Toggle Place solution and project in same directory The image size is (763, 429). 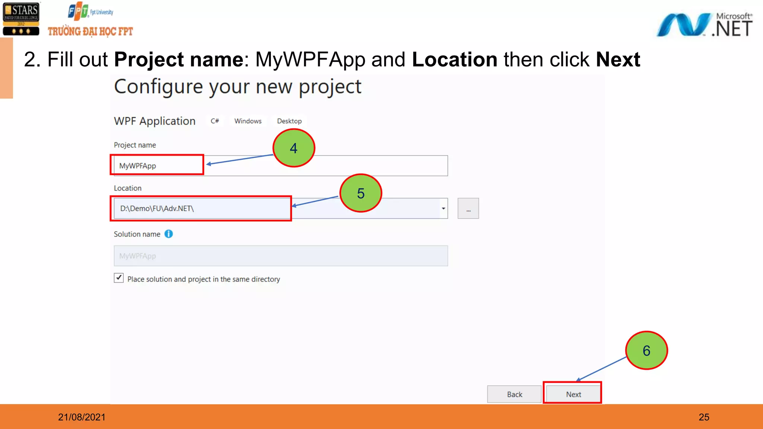pos(119,278)
